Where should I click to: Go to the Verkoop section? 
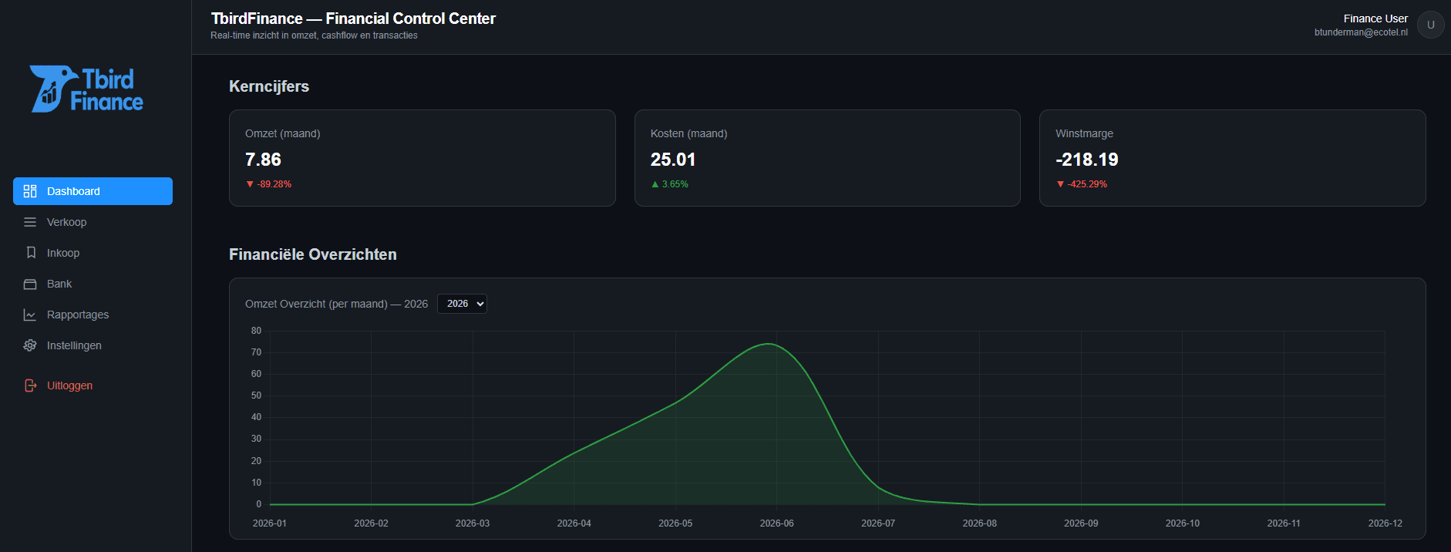point(93,222)
